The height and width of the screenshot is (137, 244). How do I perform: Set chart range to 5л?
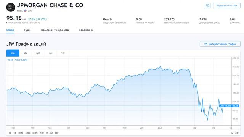tap(51, 133)
